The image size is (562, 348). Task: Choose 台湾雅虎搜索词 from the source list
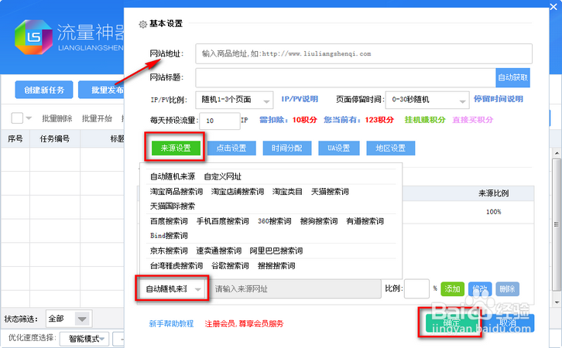point(176,266)
